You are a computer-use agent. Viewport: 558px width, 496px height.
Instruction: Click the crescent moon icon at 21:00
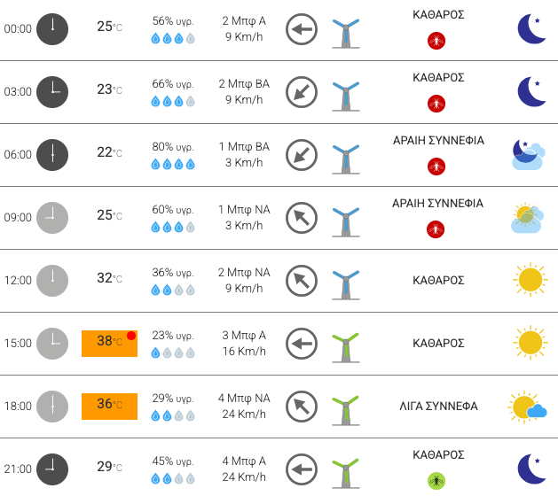[531, 469]
